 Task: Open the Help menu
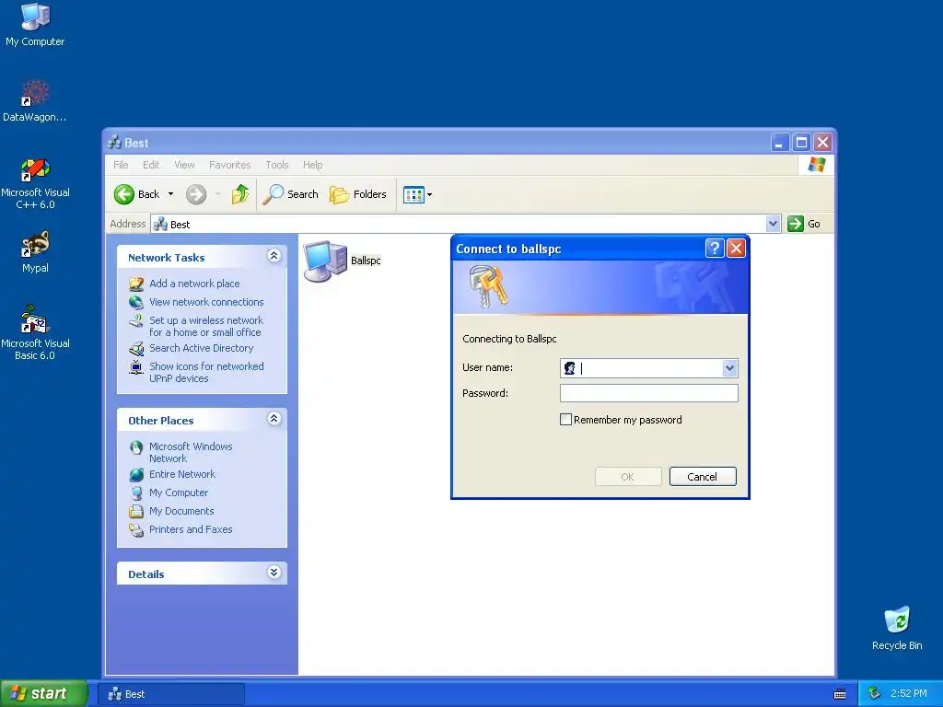[313, 165]
